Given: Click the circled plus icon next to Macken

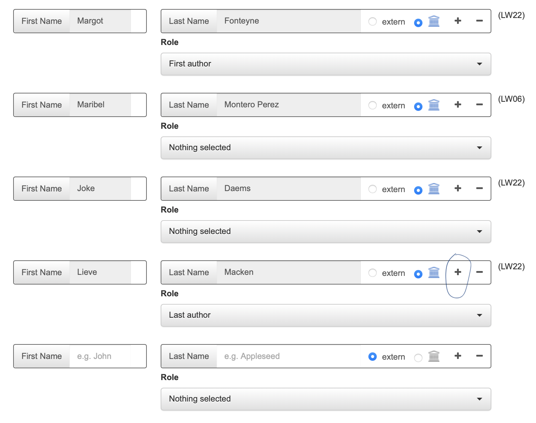Looking at the screenshot, I should [x=458, y=272].
